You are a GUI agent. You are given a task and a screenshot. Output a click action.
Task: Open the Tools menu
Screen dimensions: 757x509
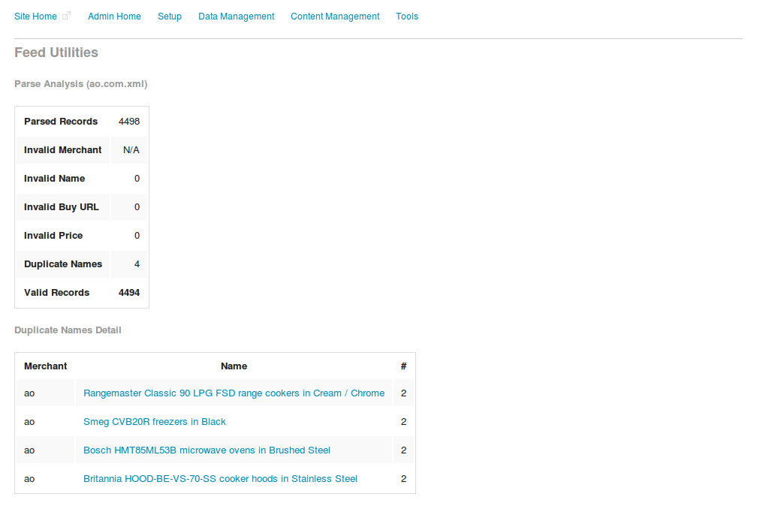407,17
